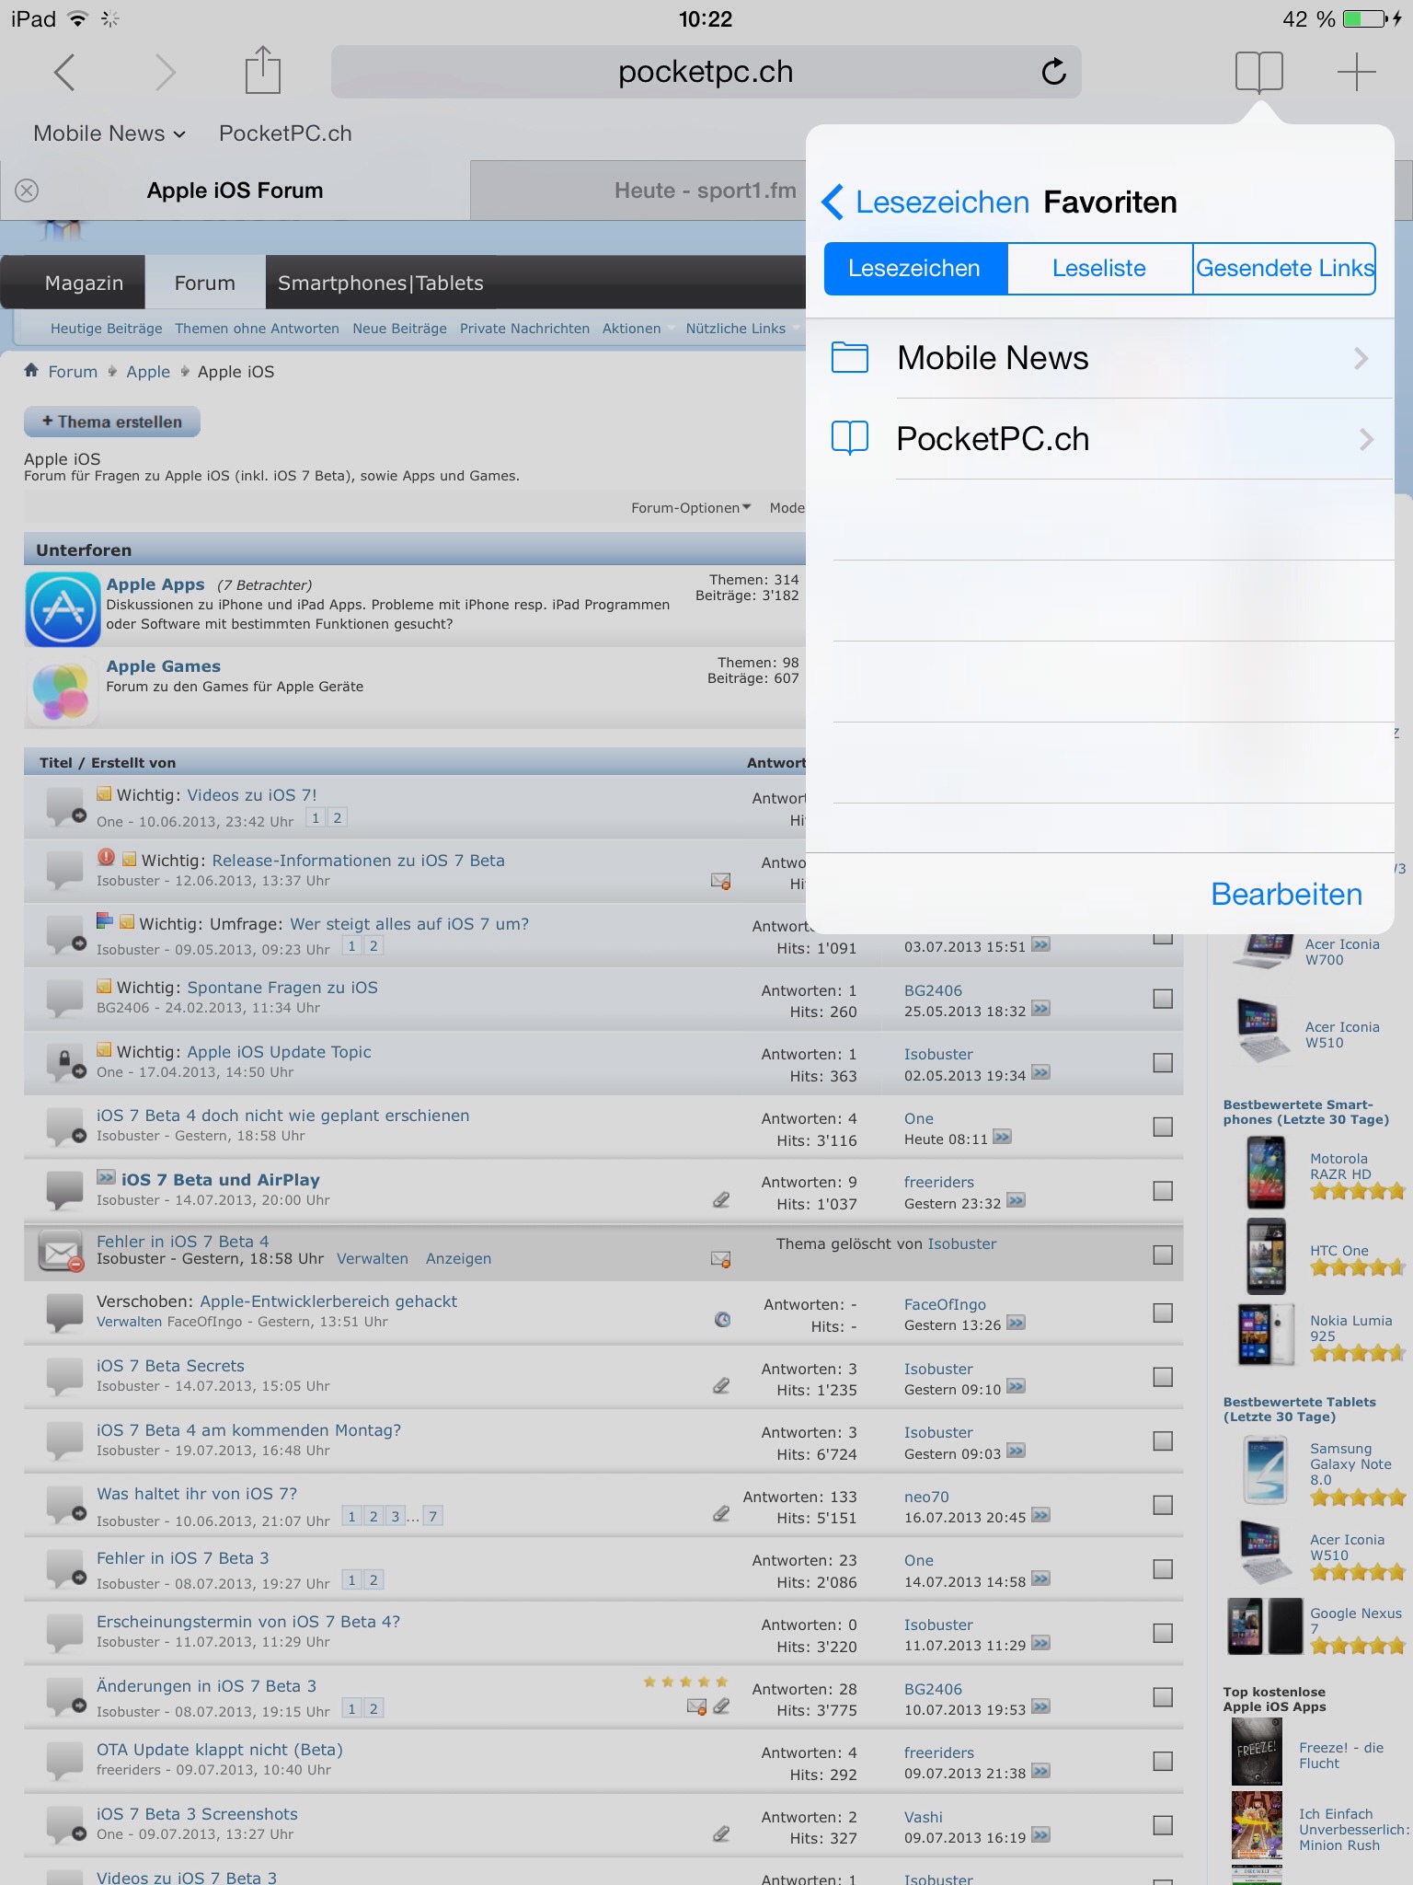Click the Freeze! app icon
1413x1885 pixels.
pyautogui.click(x=1257, y=1752)
